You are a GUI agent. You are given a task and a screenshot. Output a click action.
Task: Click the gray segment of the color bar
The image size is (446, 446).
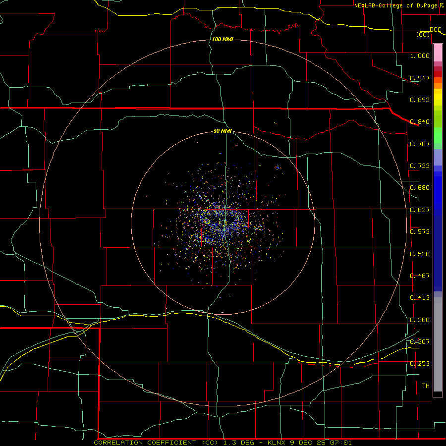click(x=438, y=344)
